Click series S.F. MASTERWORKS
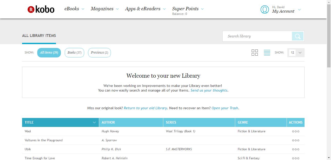 pos(179,149)
